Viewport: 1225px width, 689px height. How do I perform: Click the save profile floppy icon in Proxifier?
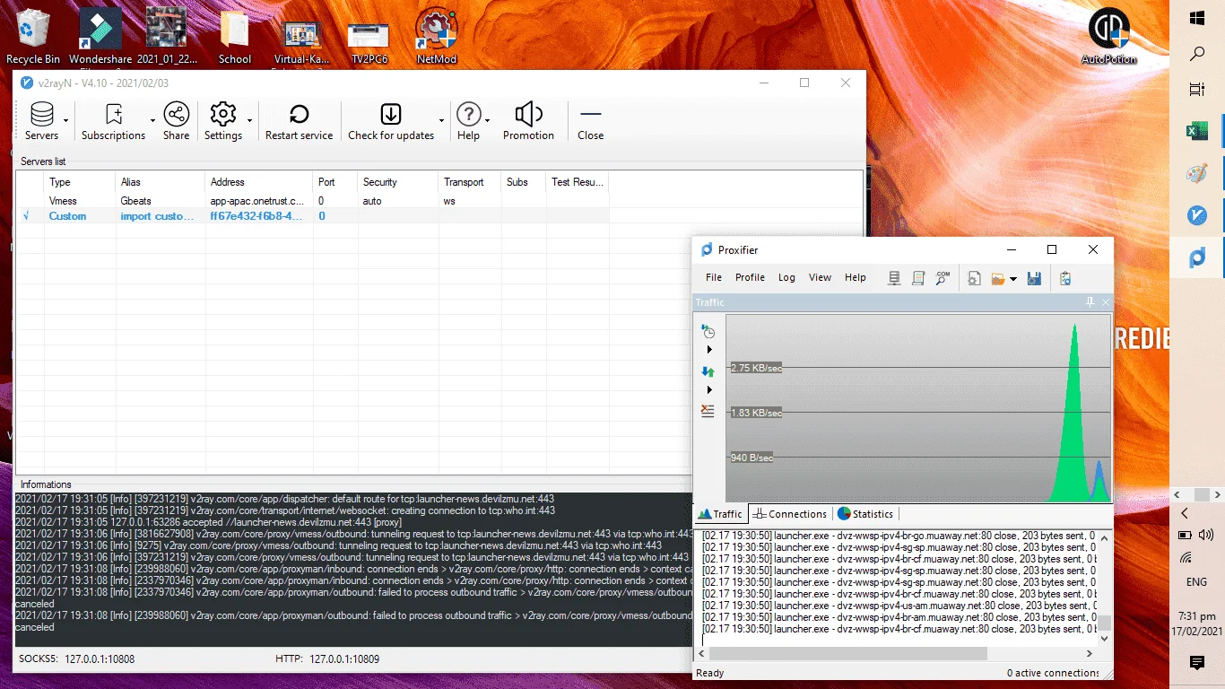pos(1034,278)
